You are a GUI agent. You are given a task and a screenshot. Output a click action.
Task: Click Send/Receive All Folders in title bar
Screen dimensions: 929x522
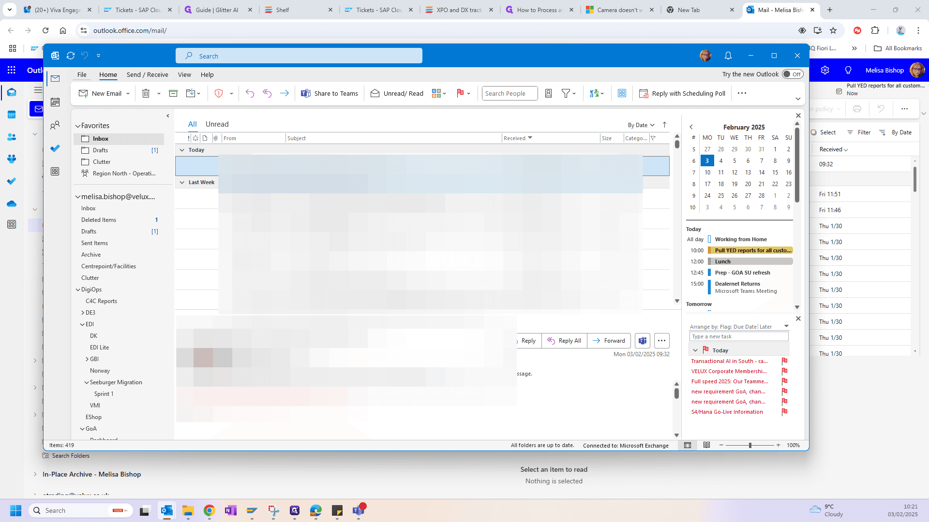tap(71, 56)
